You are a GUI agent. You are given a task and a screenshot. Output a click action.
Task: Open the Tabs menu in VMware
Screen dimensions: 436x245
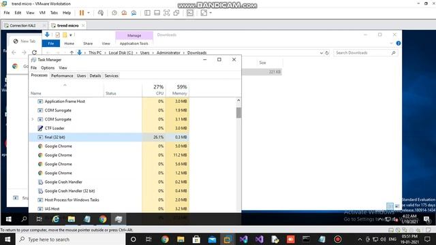(x=54, y=13)
